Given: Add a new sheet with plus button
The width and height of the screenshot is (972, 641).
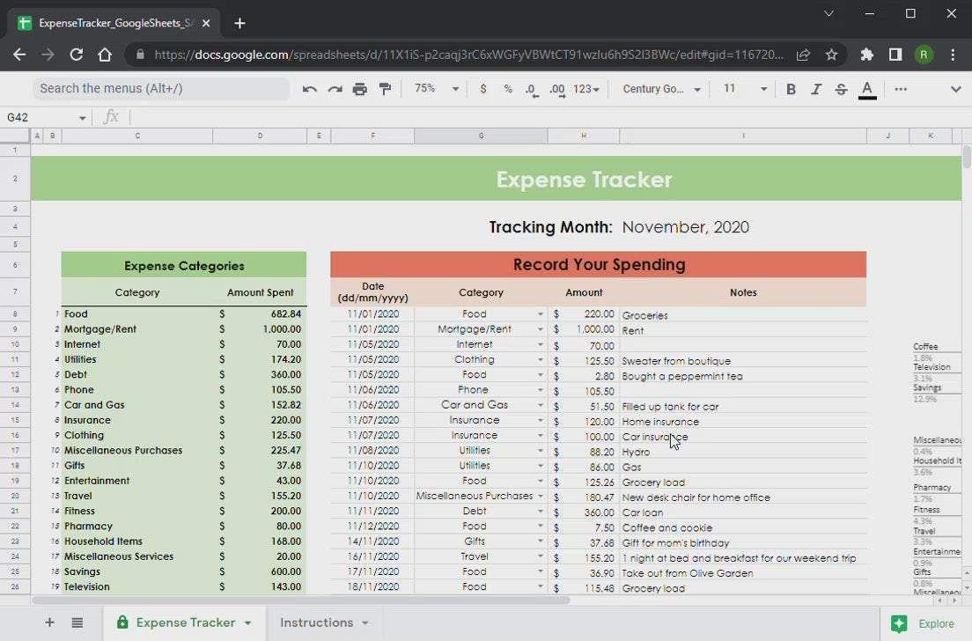Looking at the screenshot, I should 49,623.
